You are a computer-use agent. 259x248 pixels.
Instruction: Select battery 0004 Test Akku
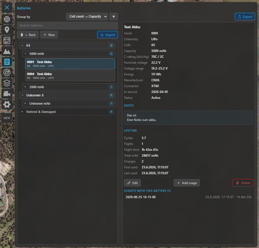70,76
